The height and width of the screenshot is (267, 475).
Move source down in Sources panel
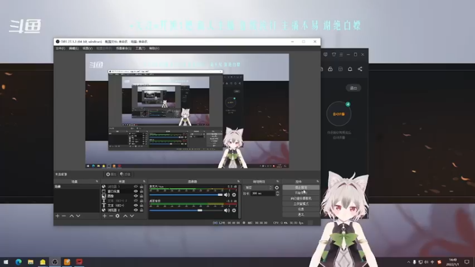tap(132, 216)
